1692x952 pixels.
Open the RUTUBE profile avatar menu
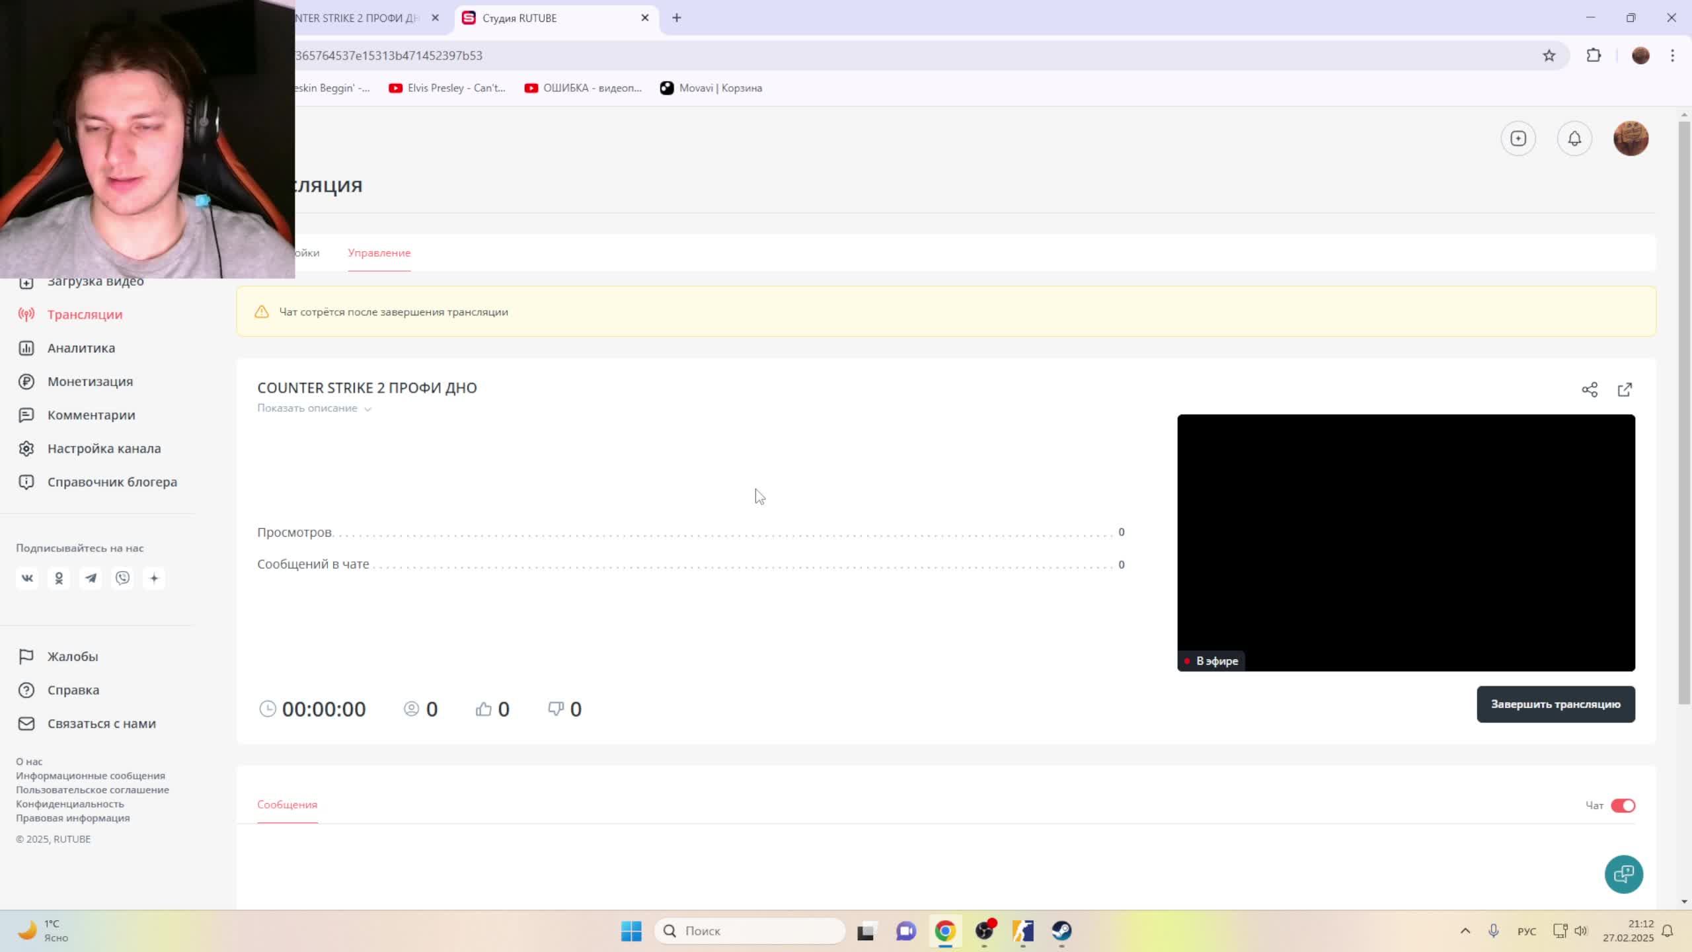click(x=1631, y=138)
